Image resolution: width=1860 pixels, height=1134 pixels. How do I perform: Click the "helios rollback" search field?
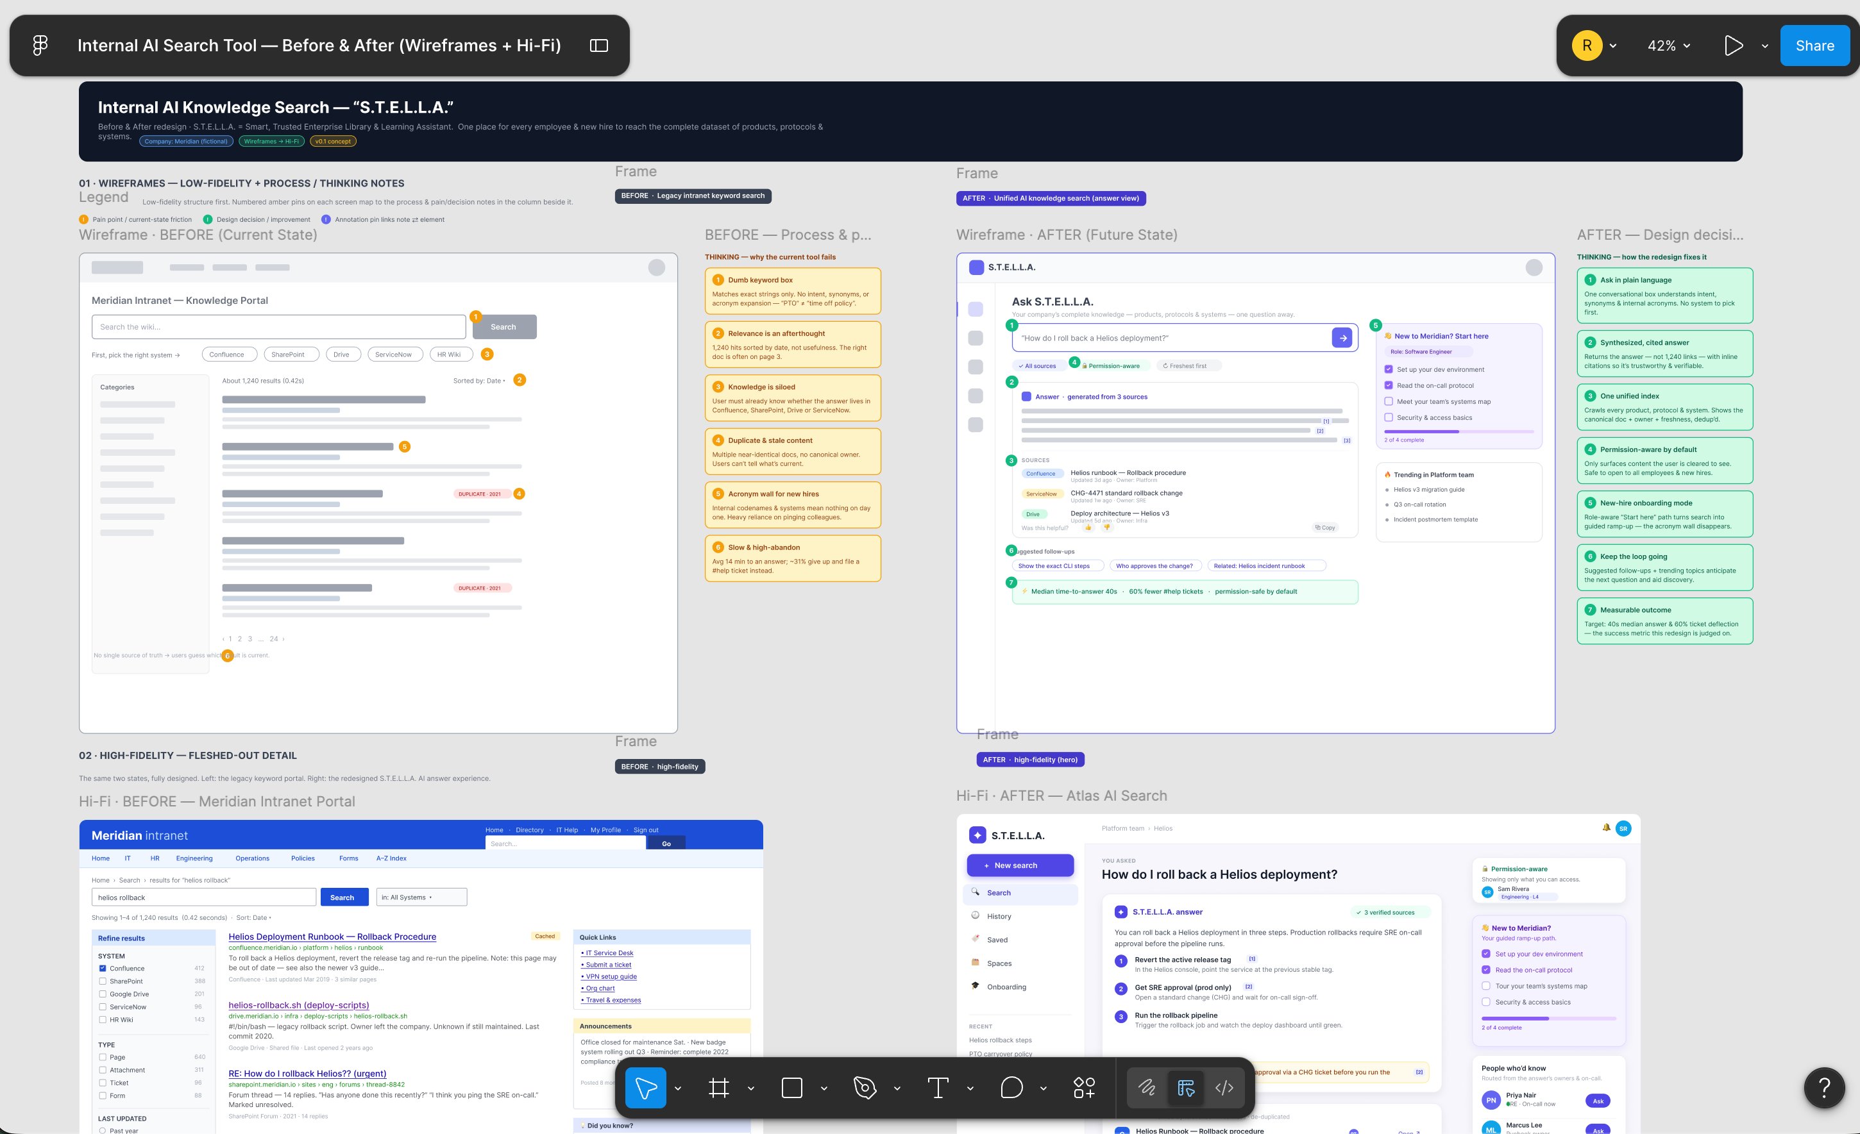pyautogui.click(x=204, y=897)
